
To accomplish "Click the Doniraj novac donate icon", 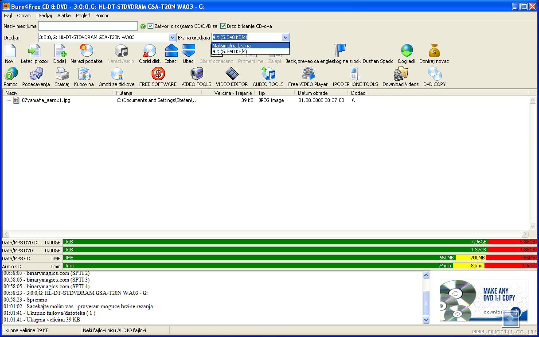I will (434, 51).
